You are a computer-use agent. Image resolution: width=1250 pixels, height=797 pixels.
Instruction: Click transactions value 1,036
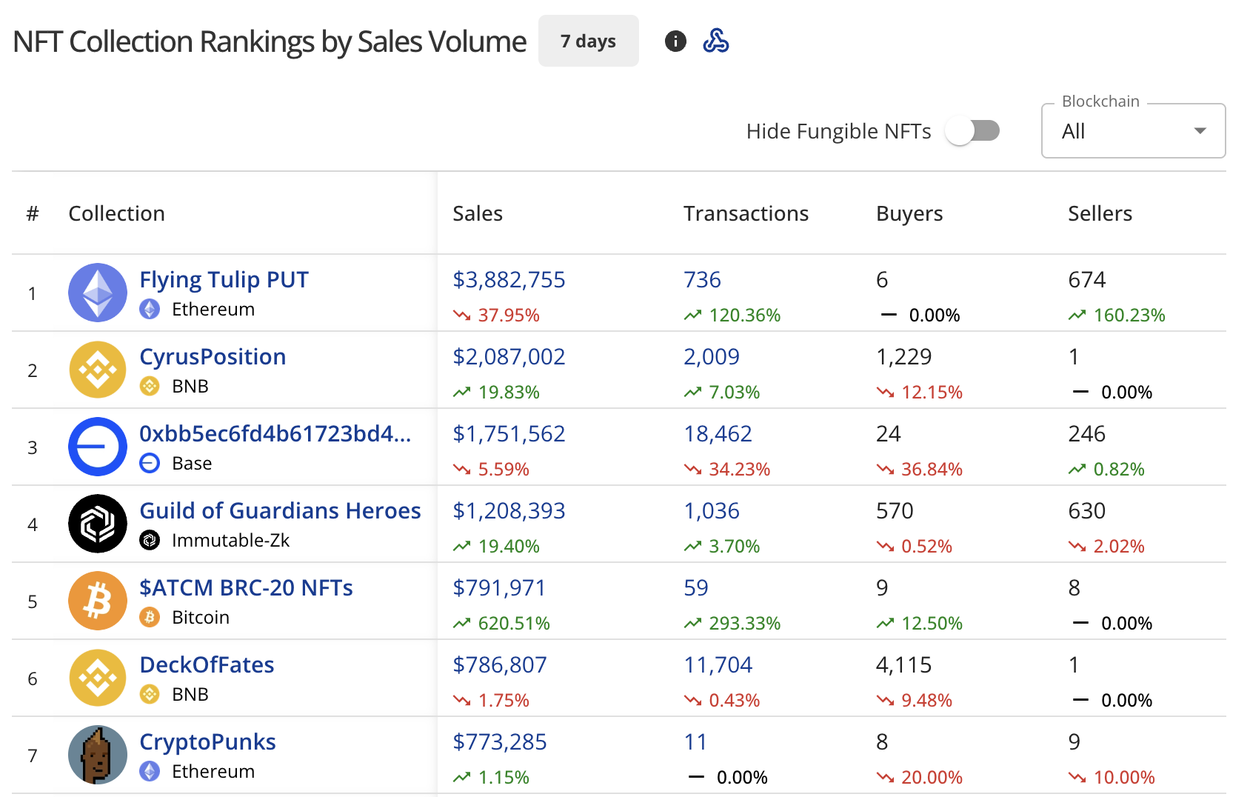tap(712, 511)
